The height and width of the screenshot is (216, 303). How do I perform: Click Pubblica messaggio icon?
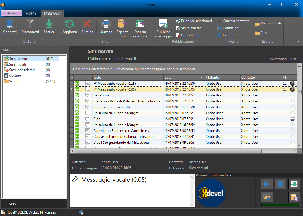pyautogui.click(x=163, y=24)
